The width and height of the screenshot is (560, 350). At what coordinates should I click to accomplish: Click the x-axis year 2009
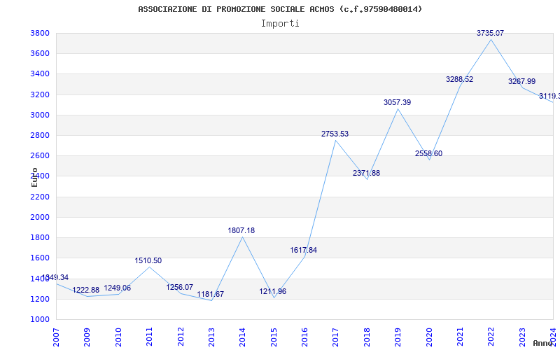coord(87,337)
